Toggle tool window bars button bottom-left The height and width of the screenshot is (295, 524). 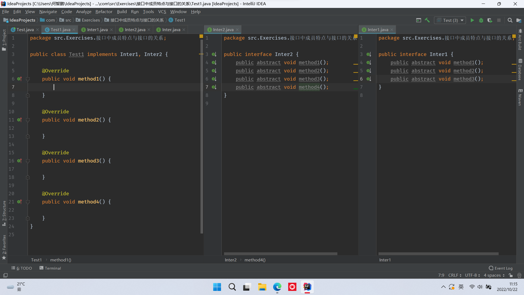(x=5, y=275)
